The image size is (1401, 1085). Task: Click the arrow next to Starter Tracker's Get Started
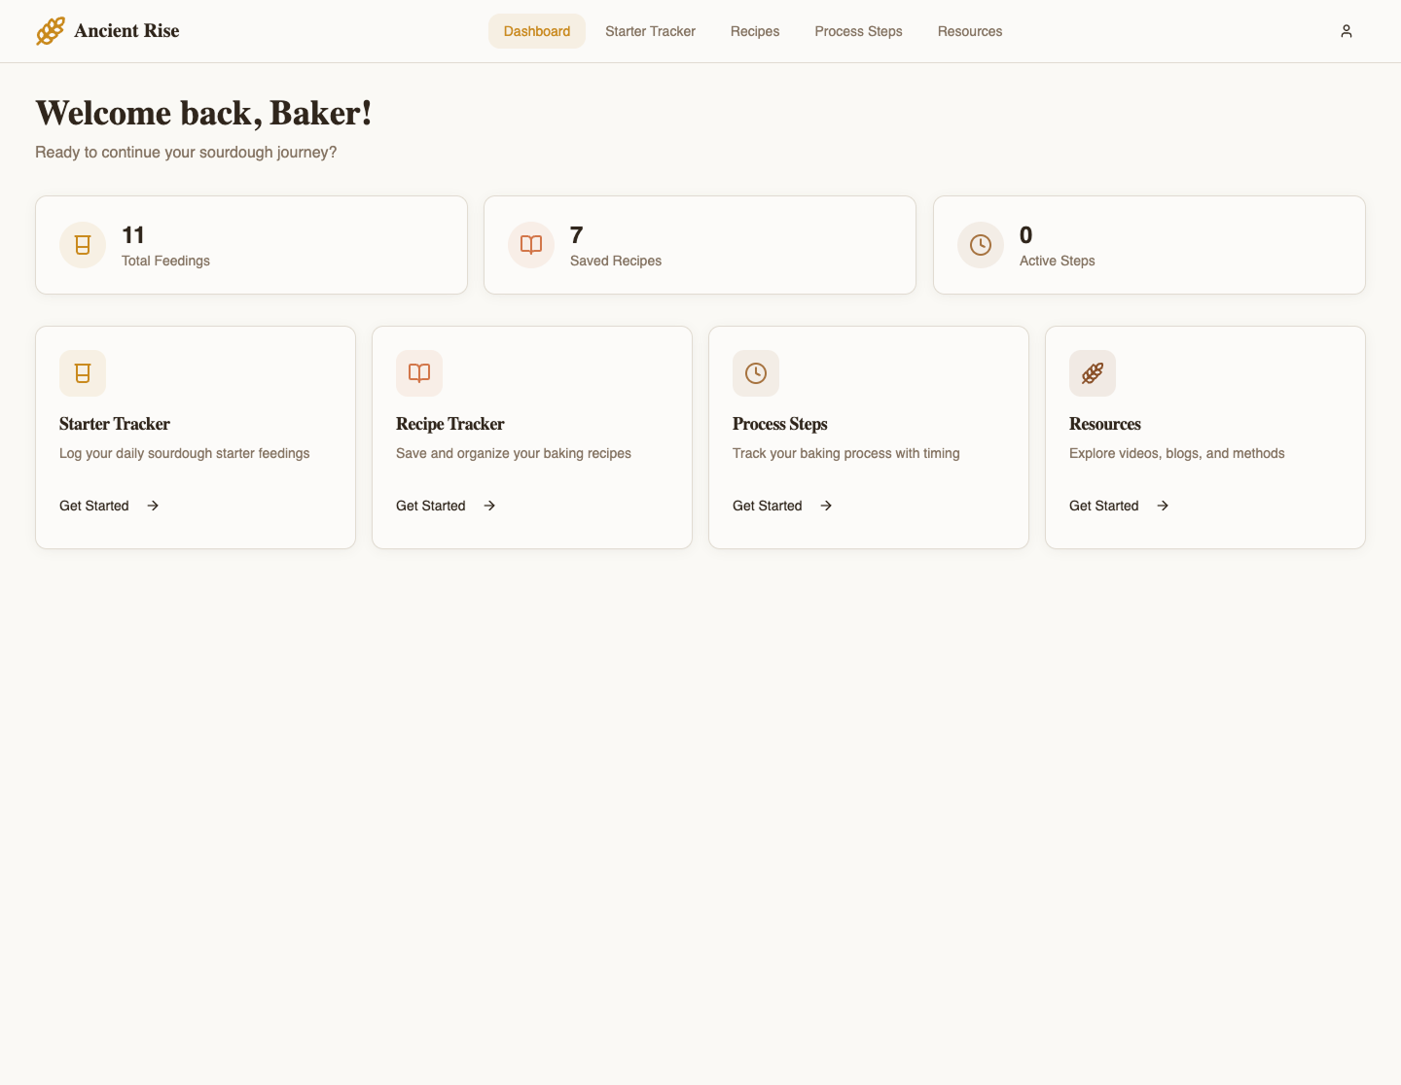click(x=153, y=506)
